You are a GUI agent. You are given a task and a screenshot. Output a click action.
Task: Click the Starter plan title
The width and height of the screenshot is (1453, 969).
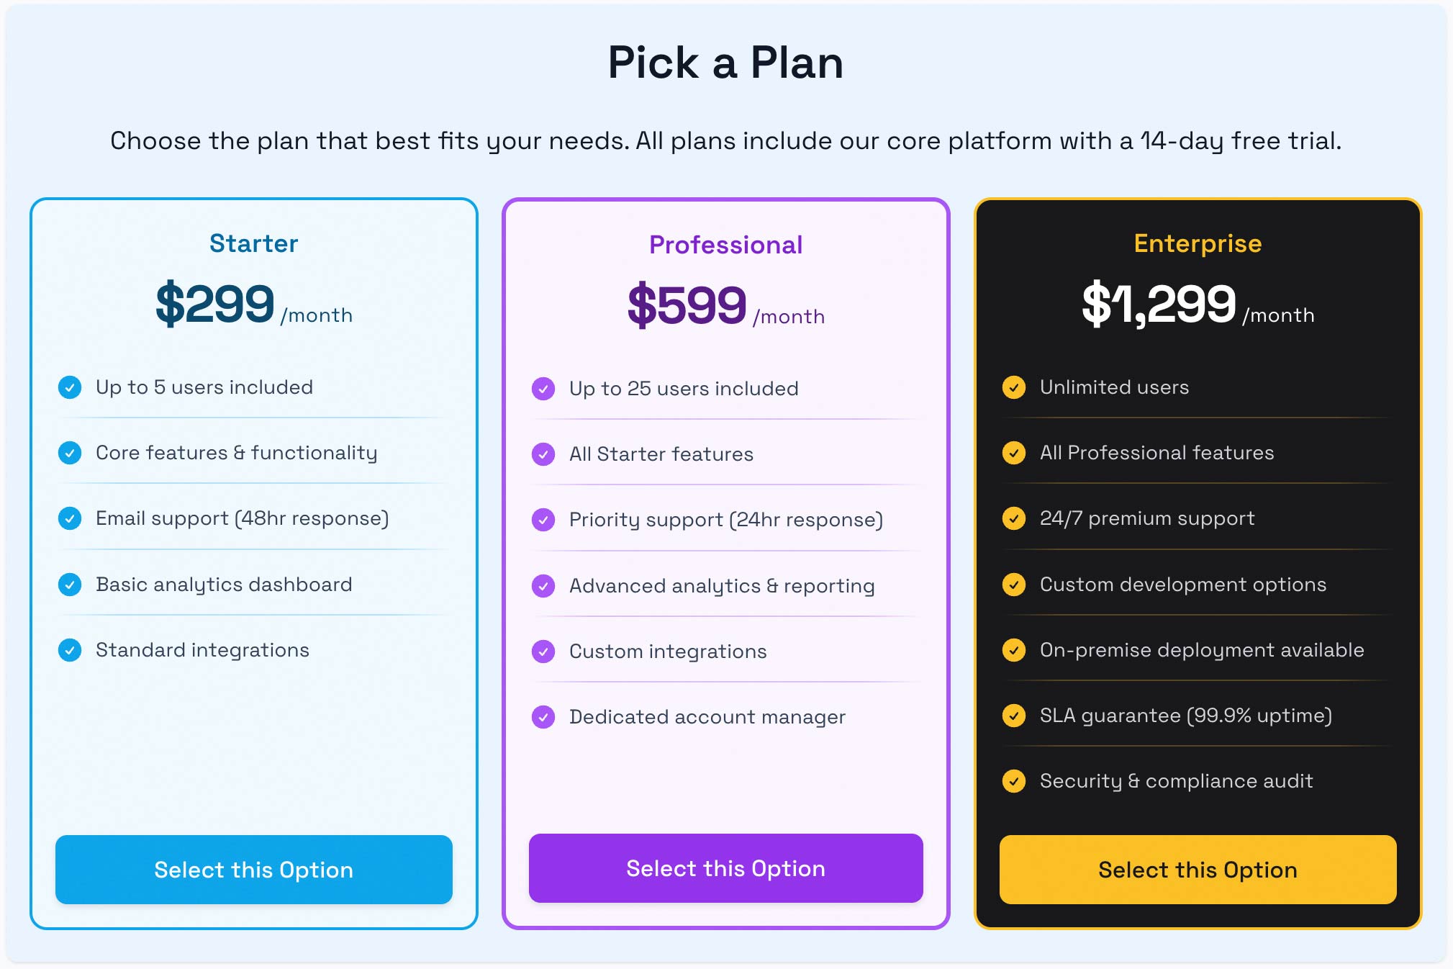point(253,243)
